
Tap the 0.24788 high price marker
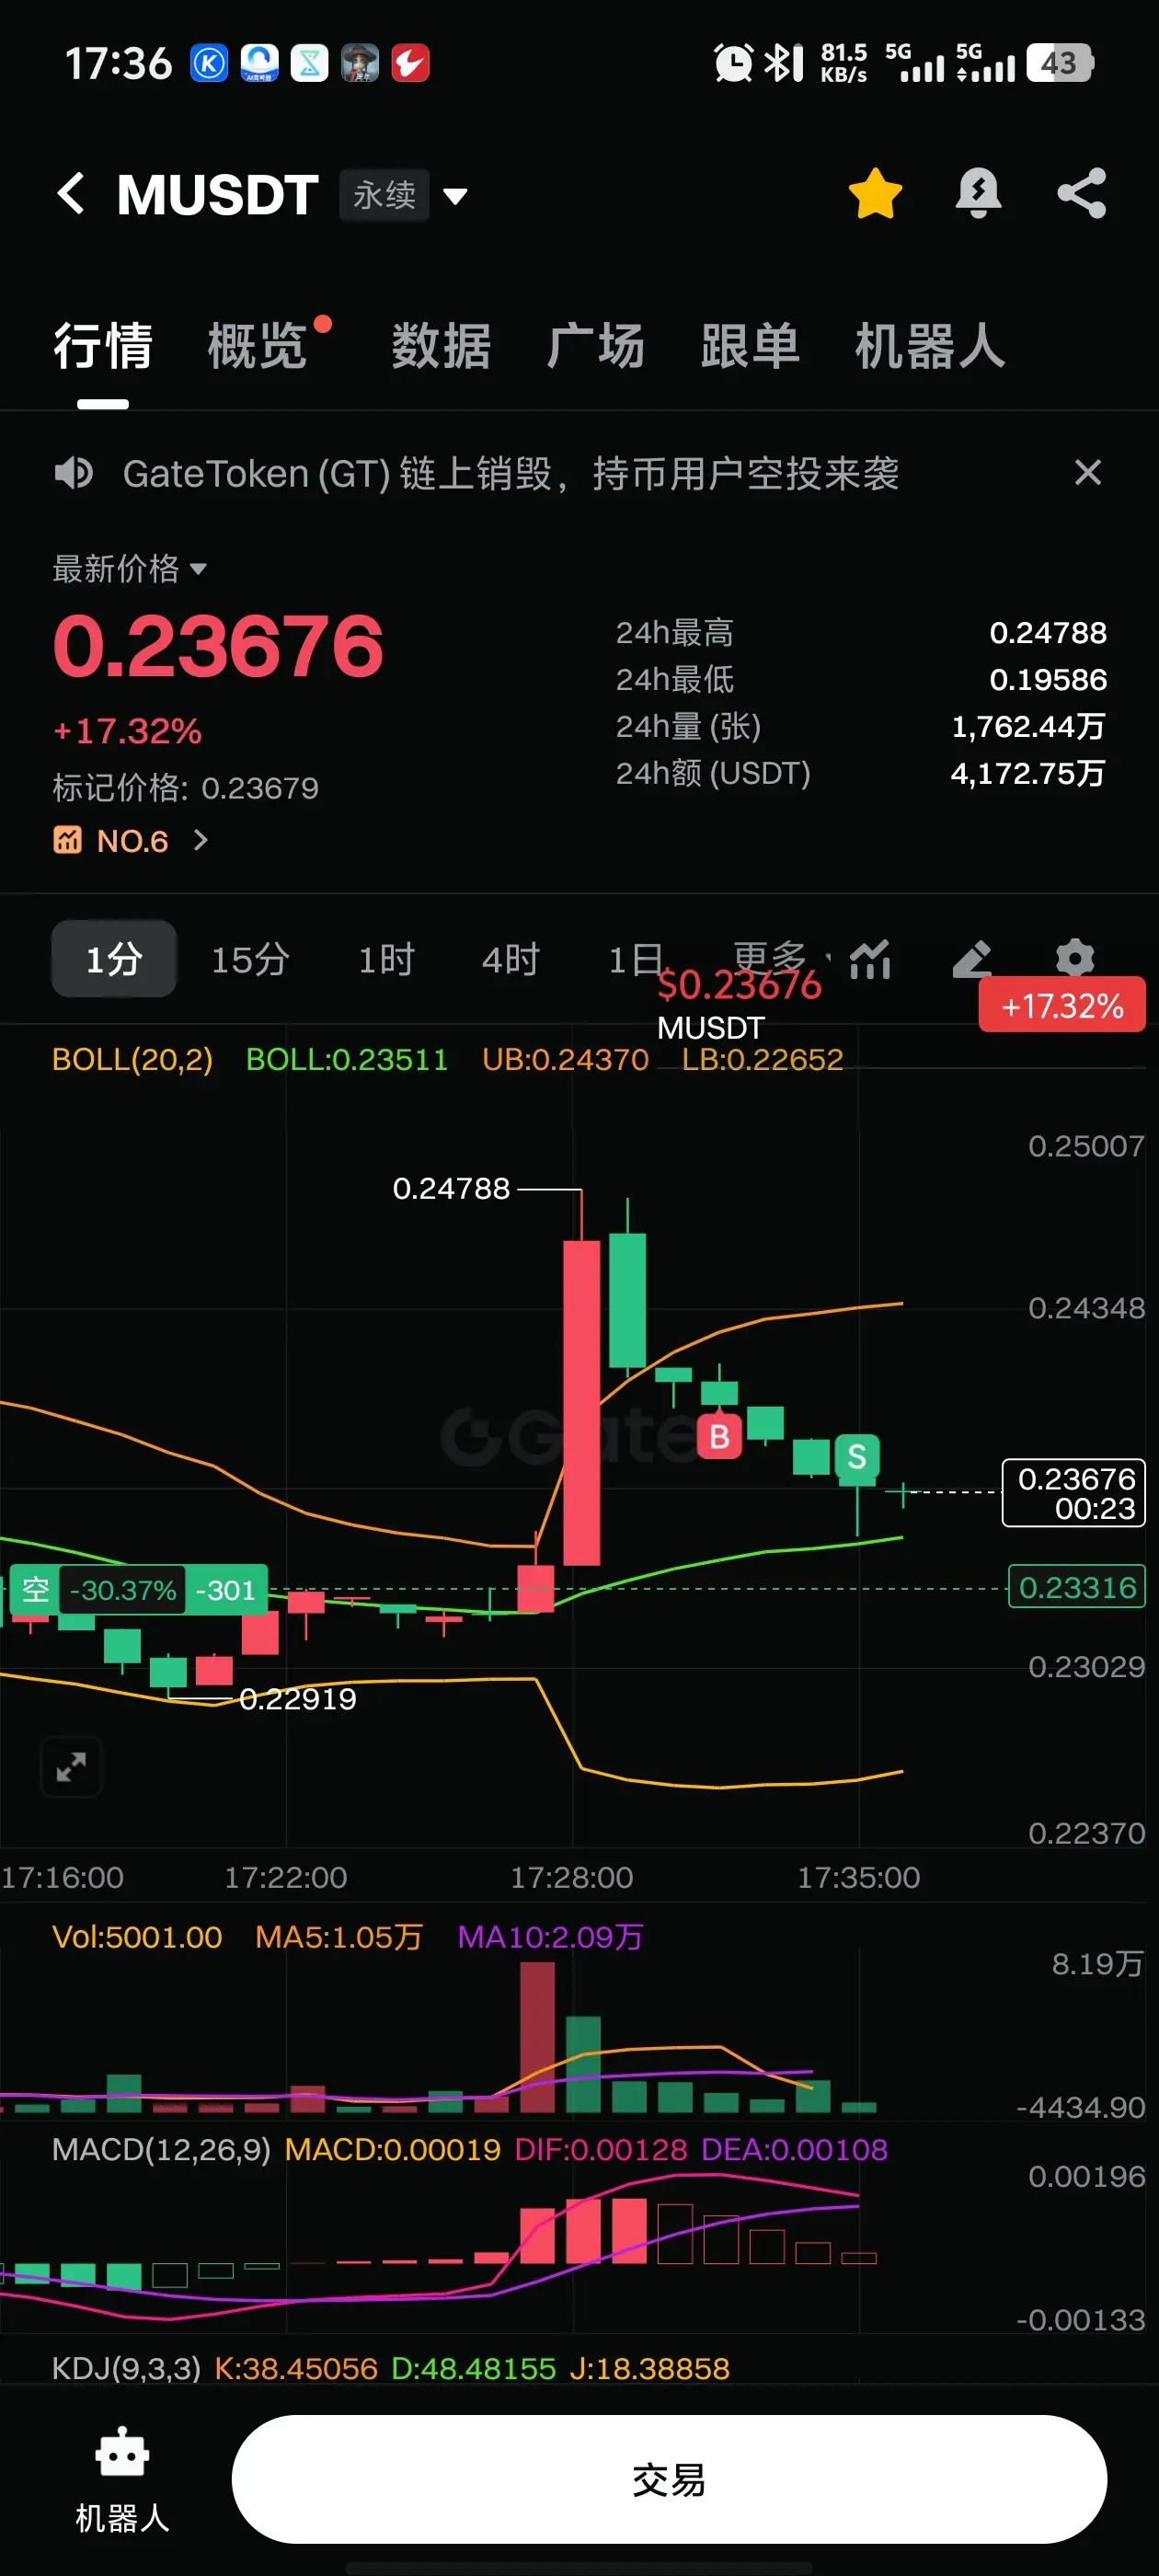pyautogui.click(x=451, y=1188)
